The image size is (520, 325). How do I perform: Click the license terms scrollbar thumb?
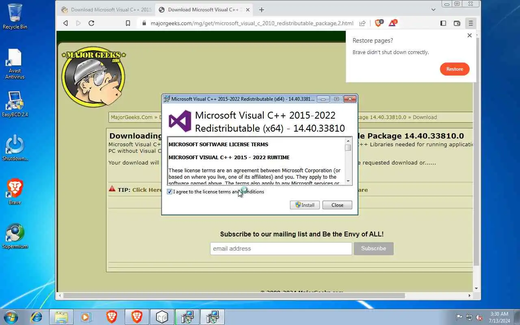[x=348, y=147]
